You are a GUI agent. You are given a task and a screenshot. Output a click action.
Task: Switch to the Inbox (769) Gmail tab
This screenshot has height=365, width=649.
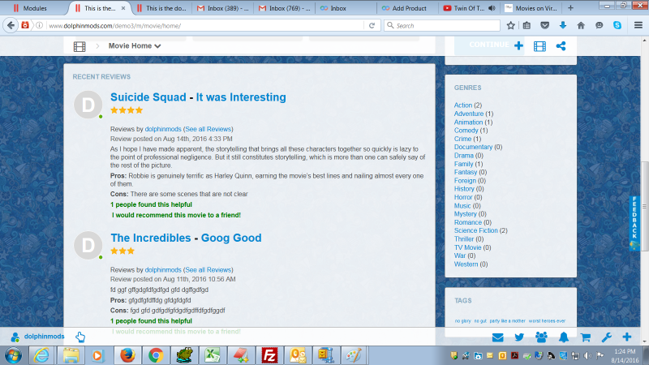tap(284, 8)
